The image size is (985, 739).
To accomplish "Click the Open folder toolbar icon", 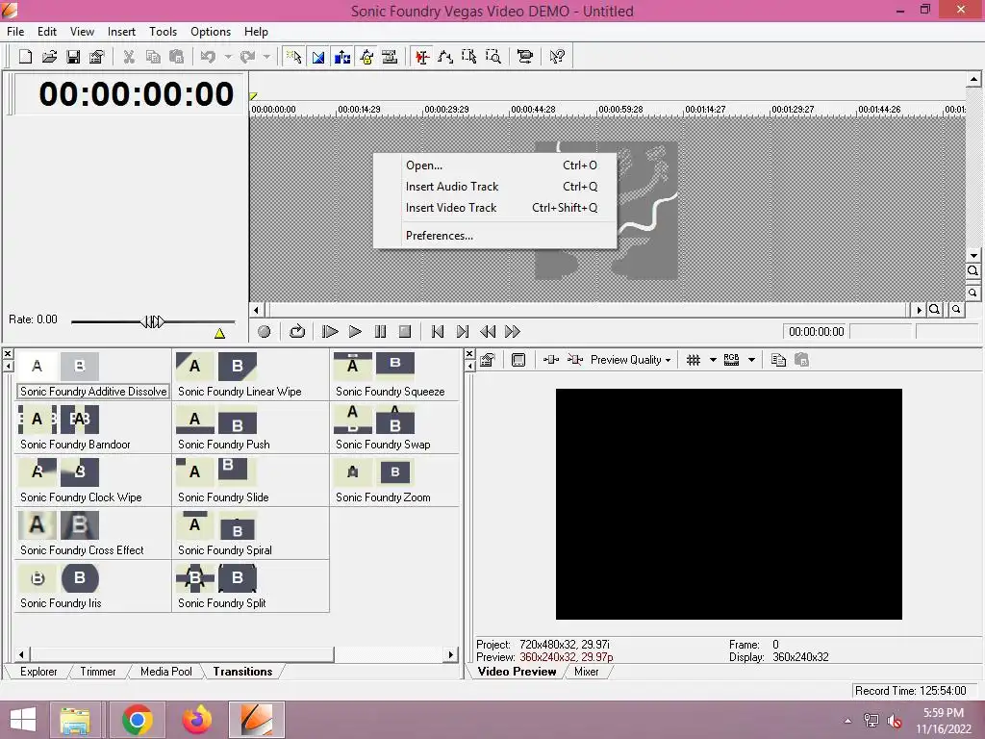I will coord(49,57).
